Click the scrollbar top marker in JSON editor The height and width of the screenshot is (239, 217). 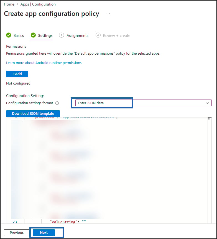210,118
